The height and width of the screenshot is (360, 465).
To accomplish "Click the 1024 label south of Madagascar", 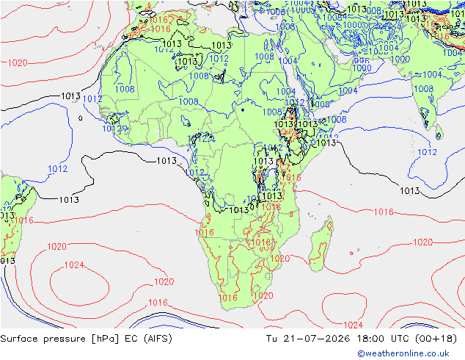I will (354, 325).
